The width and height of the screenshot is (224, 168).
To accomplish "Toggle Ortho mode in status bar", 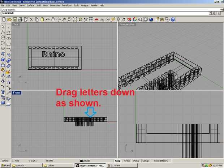I will [x=127, y=161].
